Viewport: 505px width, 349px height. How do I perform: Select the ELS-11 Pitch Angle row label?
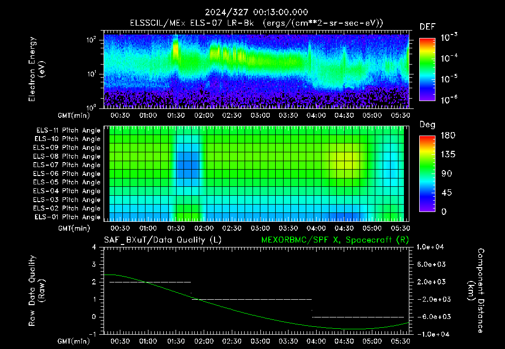(x=68, y=131)
